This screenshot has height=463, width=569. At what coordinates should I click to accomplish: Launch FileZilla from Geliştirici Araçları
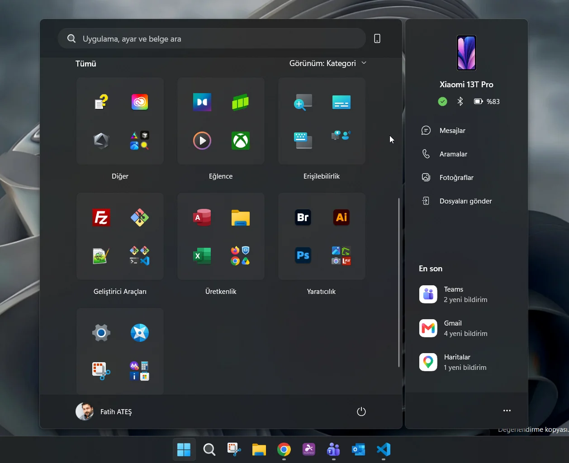pyautogui.click(x=101, y=217)
